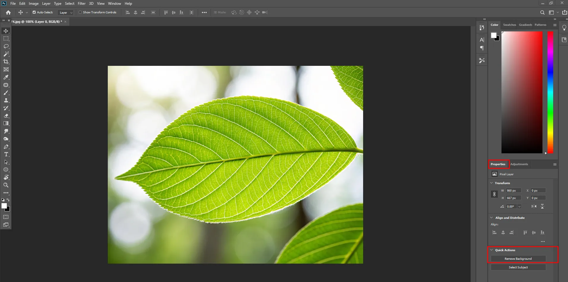The height and width of the screenshot is (282, 568).
Task: Pick the Eyedropper tool
Action: (6, 77)
